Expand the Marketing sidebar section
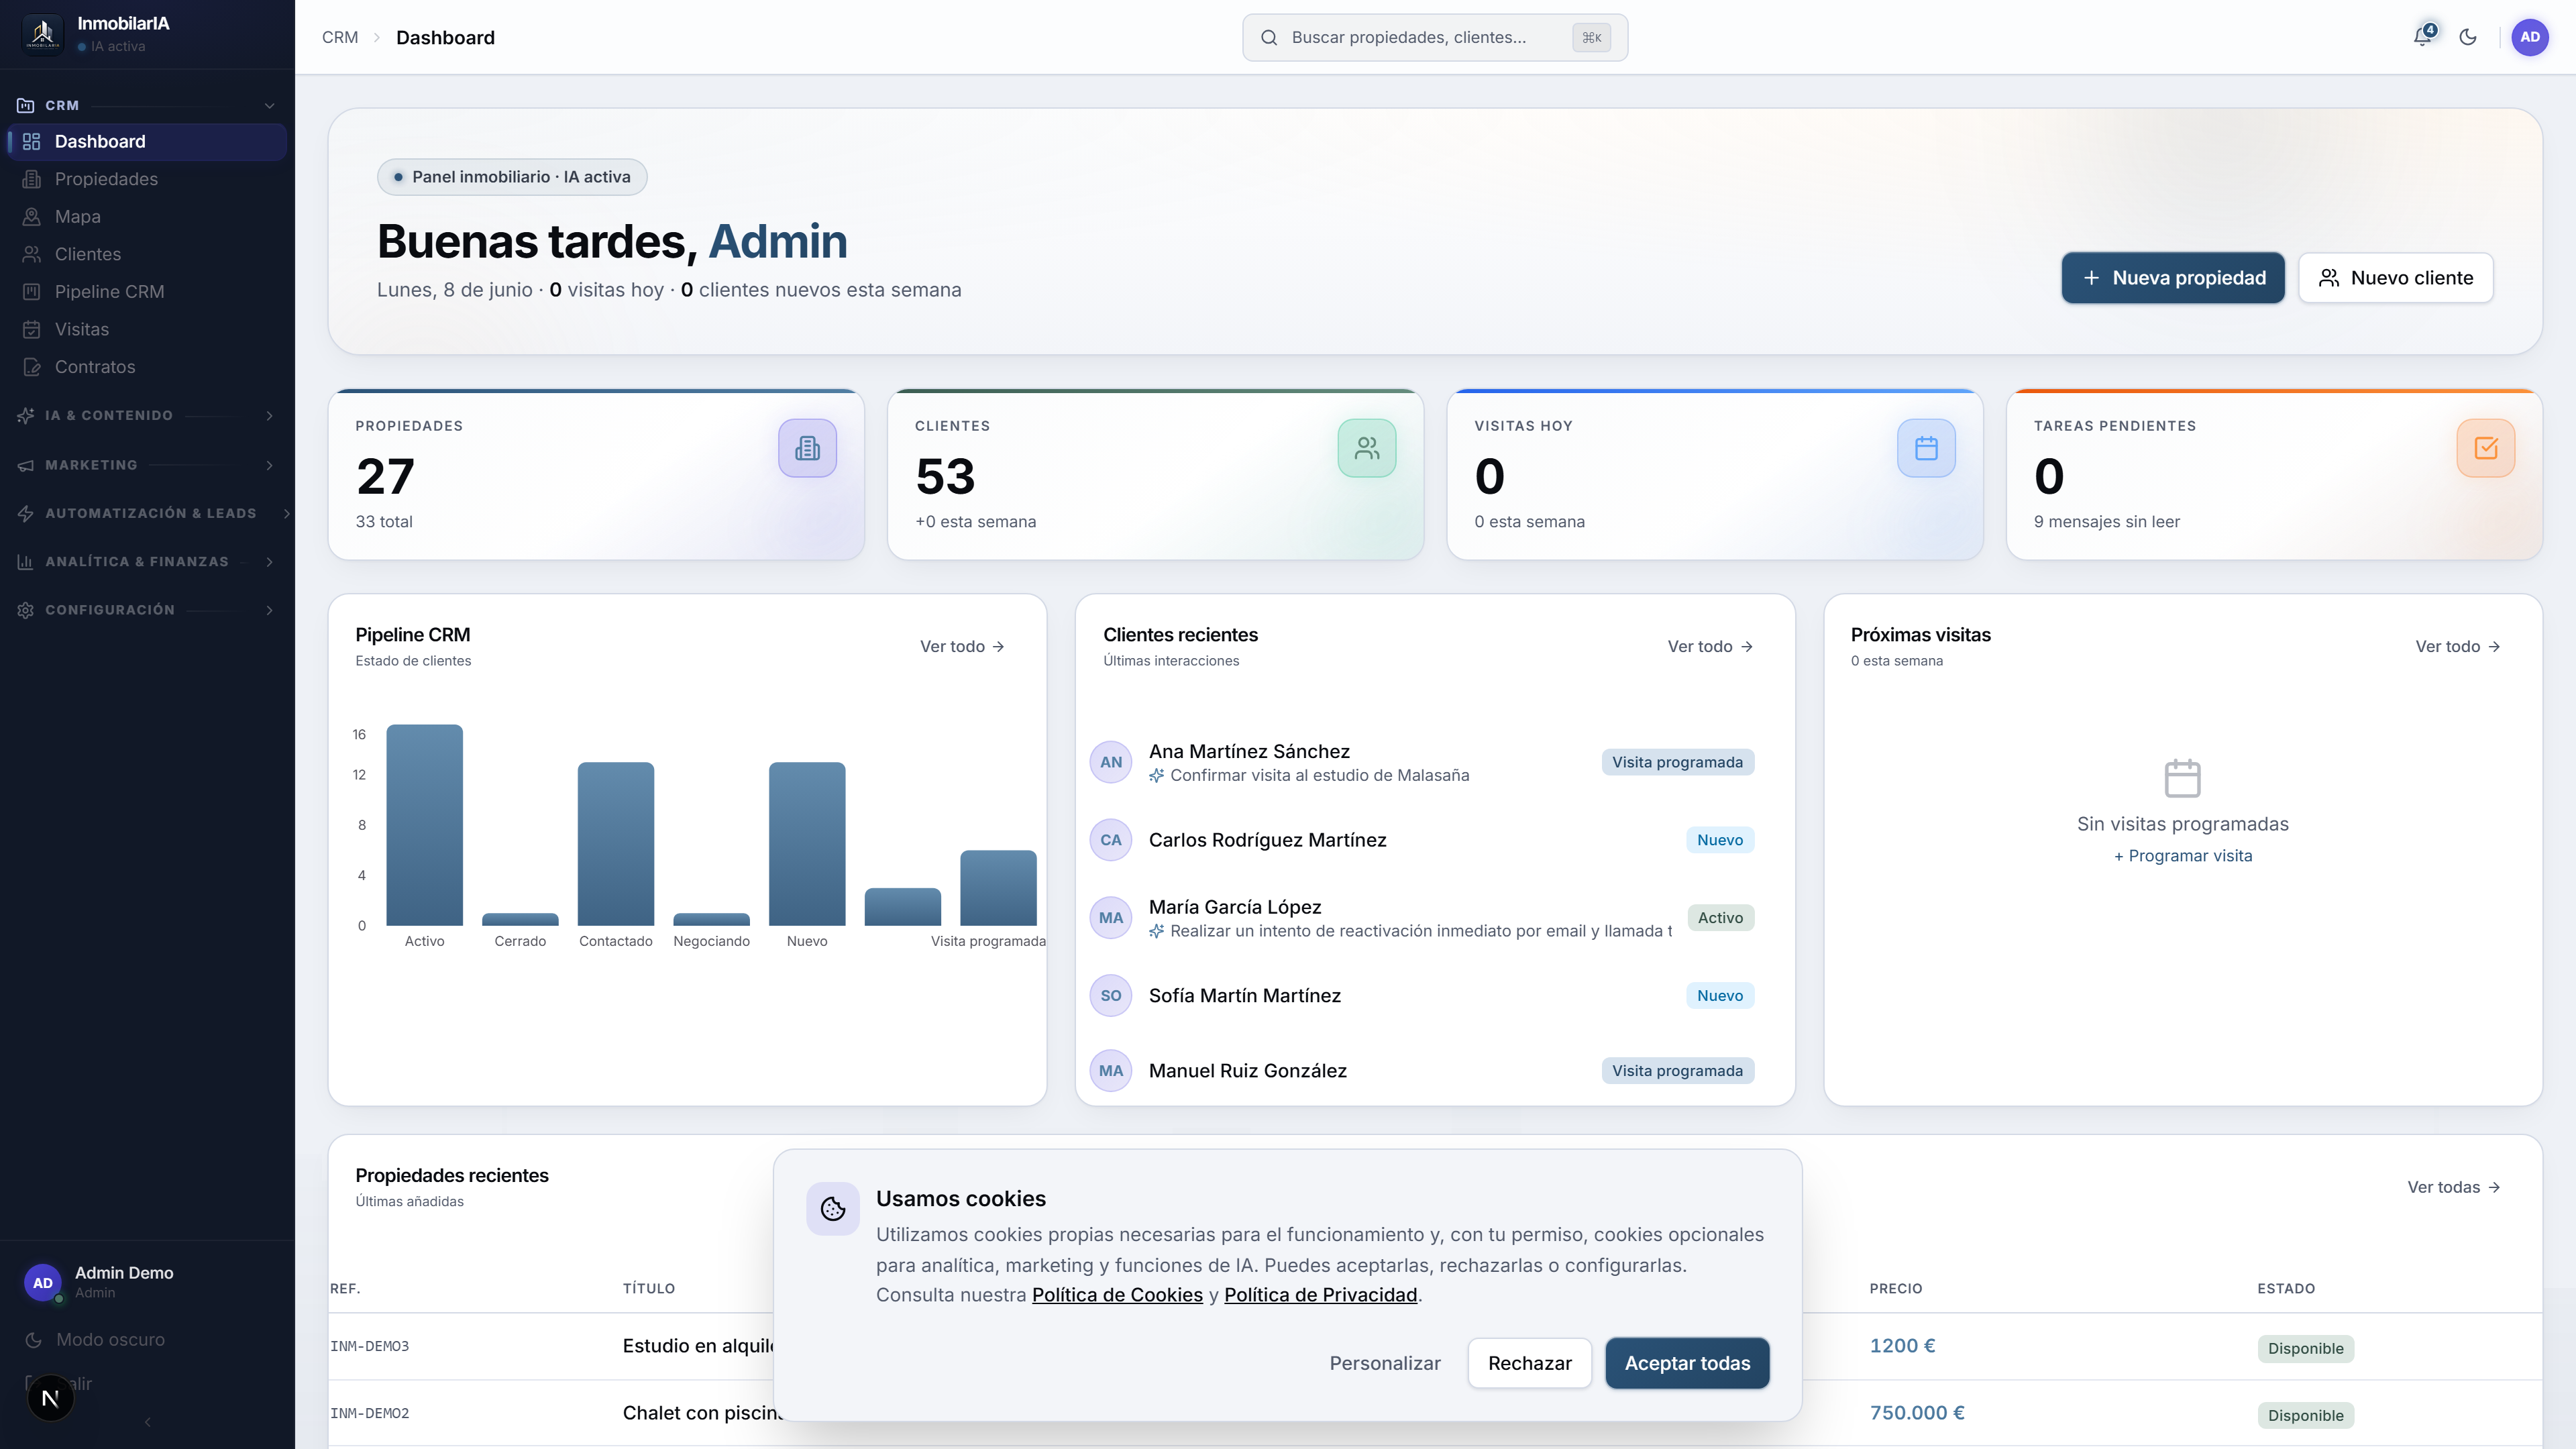 (x=147, y=465)
